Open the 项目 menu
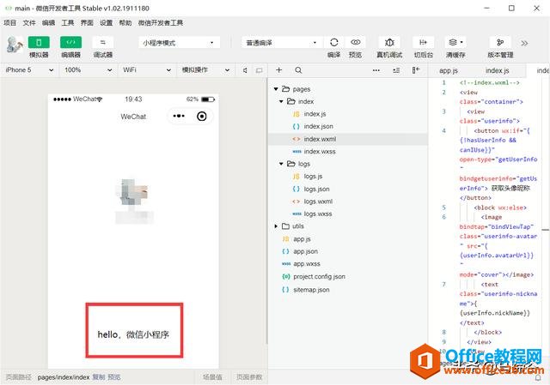 click(9, 23)
